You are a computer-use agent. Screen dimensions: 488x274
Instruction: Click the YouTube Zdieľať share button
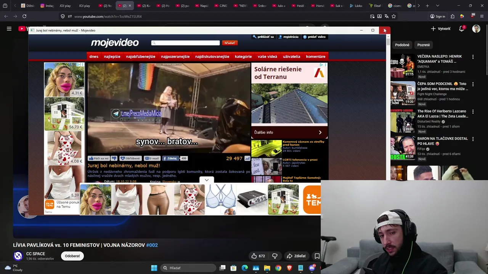(296, 256)
